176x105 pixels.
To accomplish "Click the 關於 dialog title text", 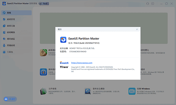I will (60, 29).
